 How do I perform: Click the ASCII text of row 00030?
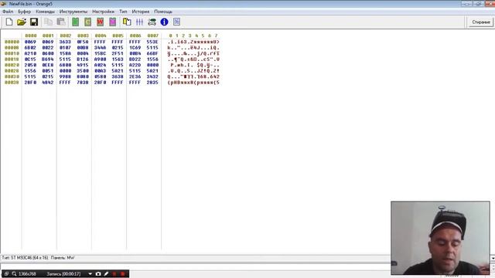[193, 76]
